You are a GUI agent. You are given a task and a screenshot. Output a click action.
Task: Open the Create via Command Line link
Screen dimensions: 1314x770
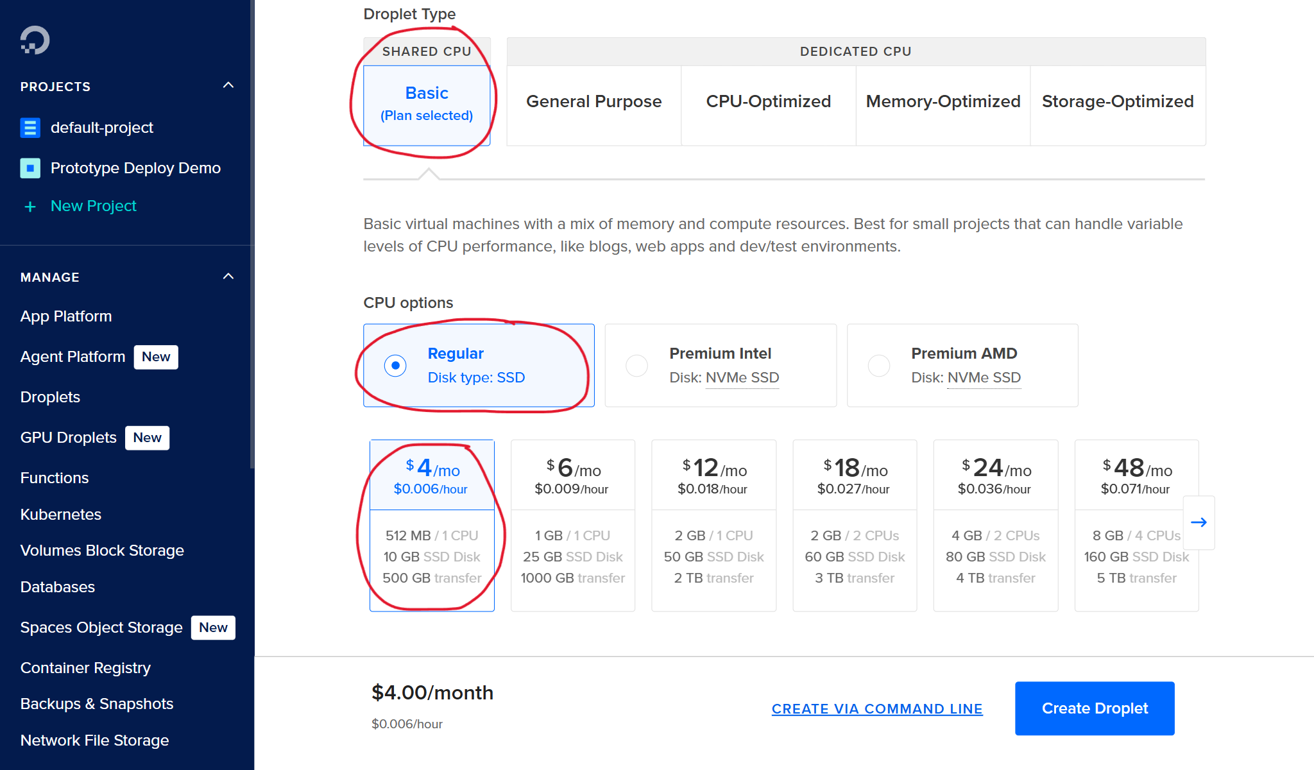[x=876, y=709]
